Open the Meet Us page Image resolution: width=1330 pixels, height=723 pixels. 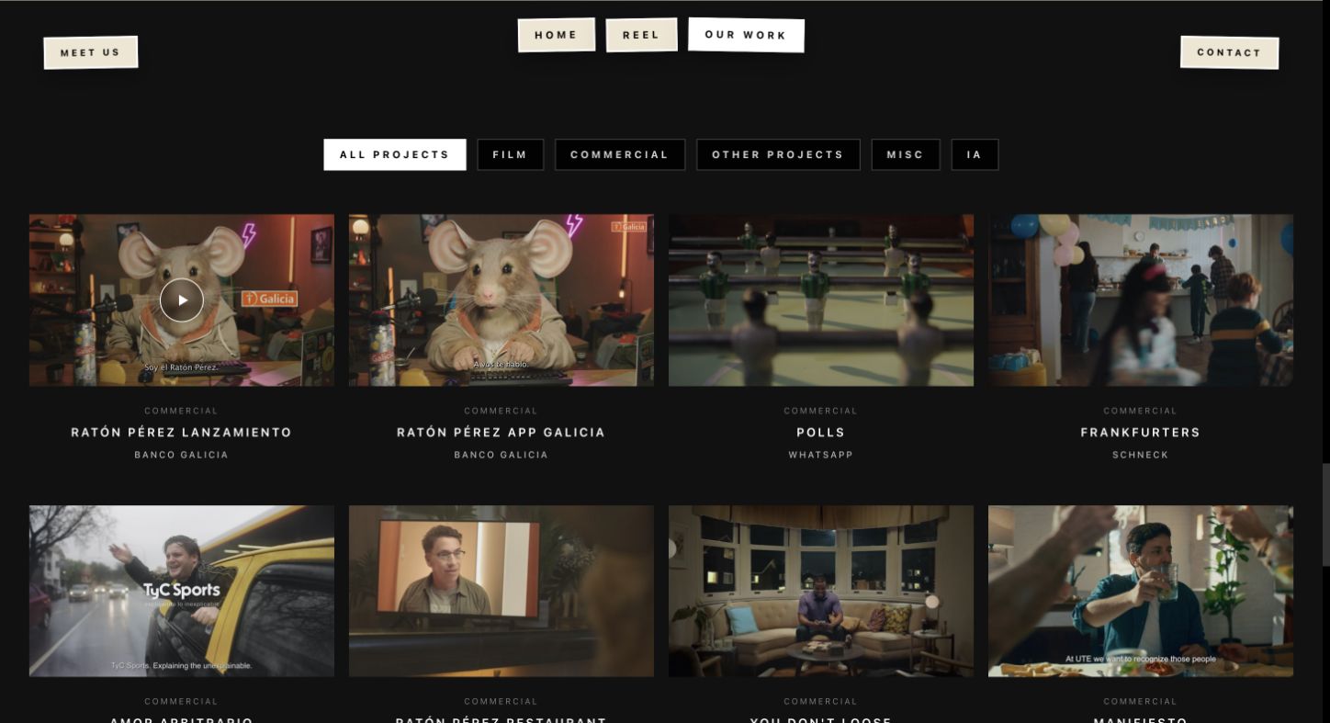pyautogui.click(x=90, y=52)
